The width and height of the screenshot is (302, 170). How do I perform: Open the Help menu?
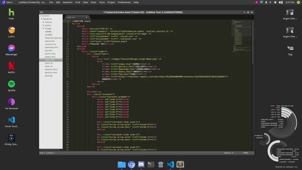136,2
